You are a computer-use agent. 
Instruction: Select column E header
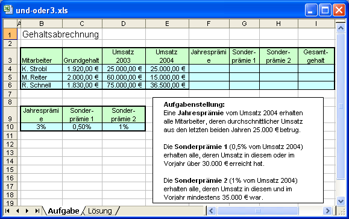[167, 24]
